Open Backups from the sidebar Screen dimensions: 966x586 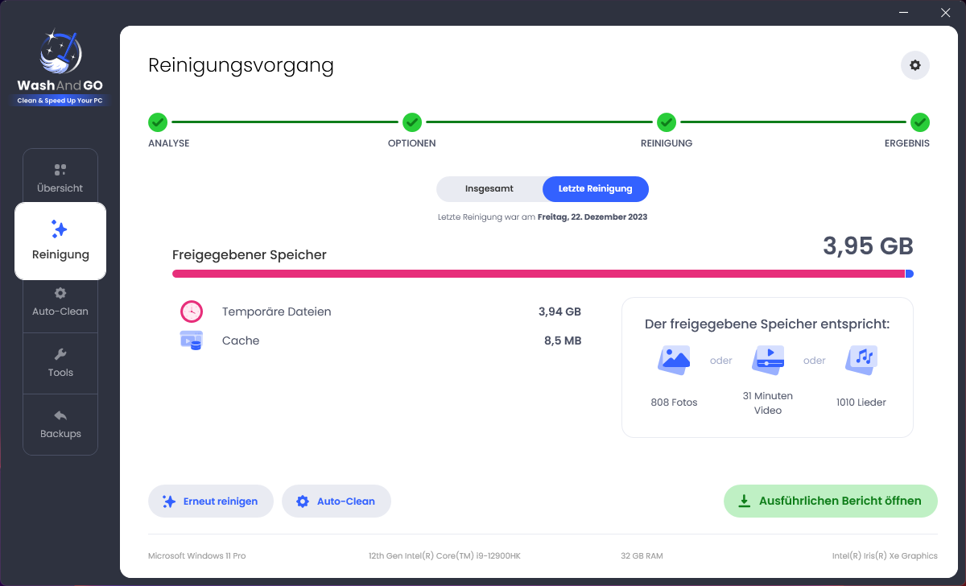(x=60, y=424)
